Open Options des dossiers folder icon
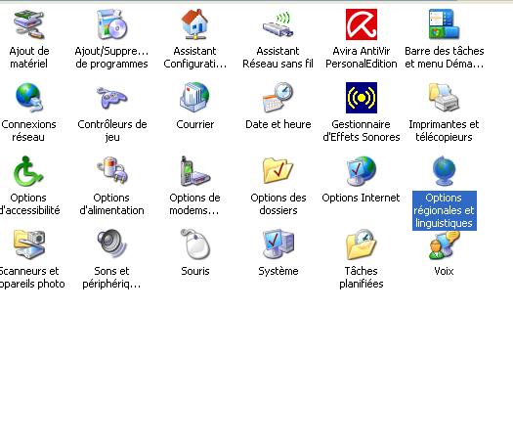Image resolution: width=513 pixels, height=443 pixels. [278, 171]
